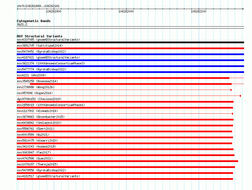Click the left arrow of the ruler
This screenshot has width=252, height=190.
click(x=18, y=9)
